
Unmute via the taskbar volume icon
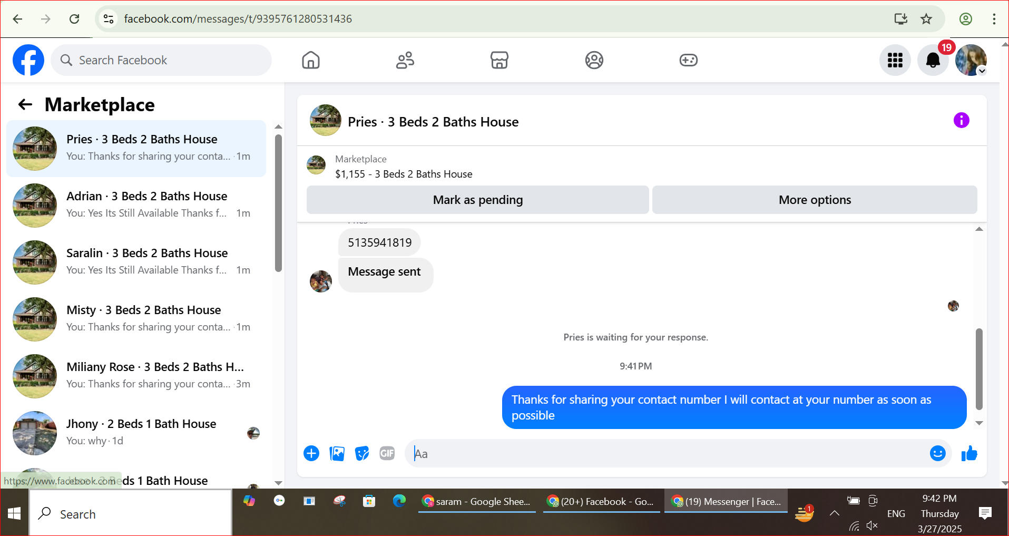tap(872, 525)
